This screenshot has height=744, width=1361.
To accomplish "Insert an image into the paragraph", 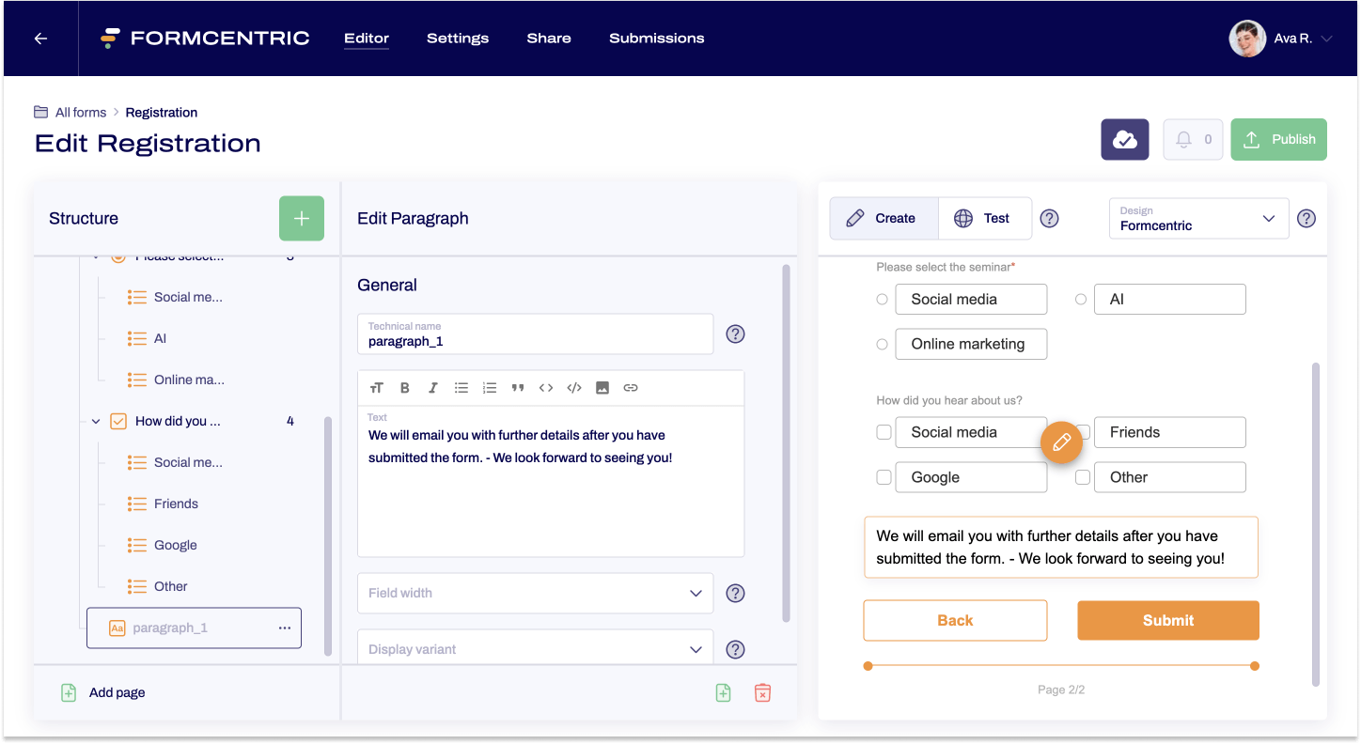I will pyautogui.click(x=602, y=387).
